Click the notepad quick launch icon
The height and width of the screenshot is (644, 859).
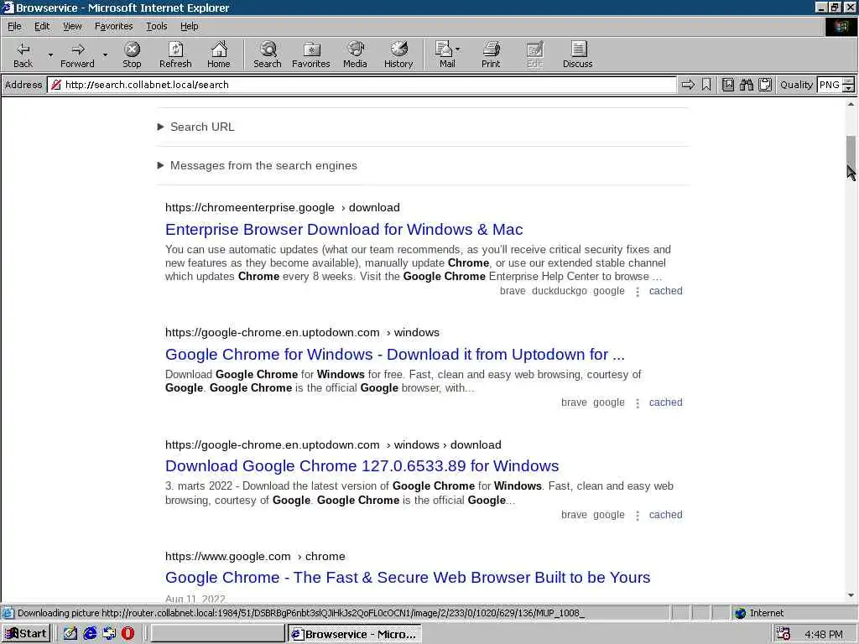click(70, 634)
